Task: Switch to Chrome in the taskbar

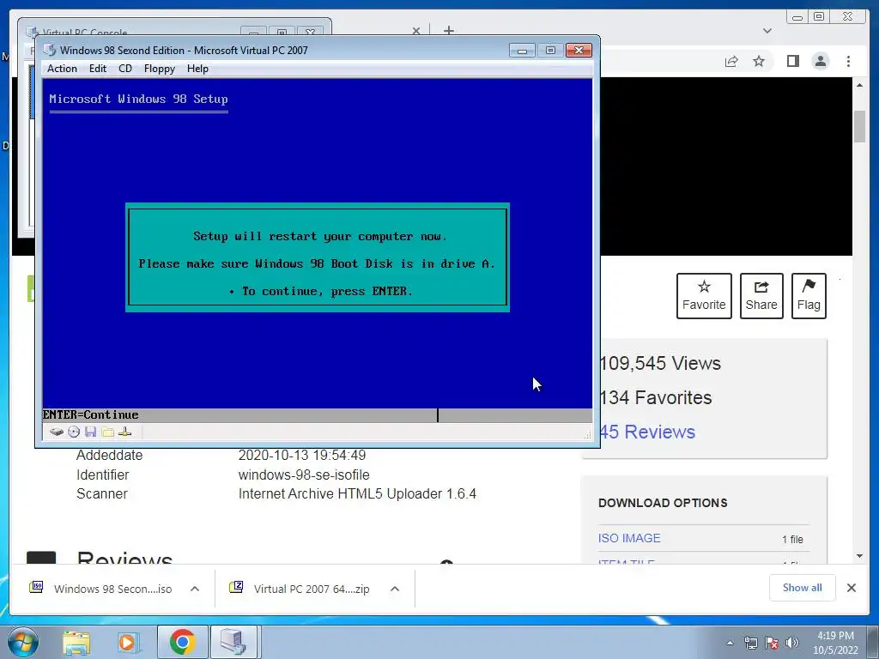Action: [182, 642]
